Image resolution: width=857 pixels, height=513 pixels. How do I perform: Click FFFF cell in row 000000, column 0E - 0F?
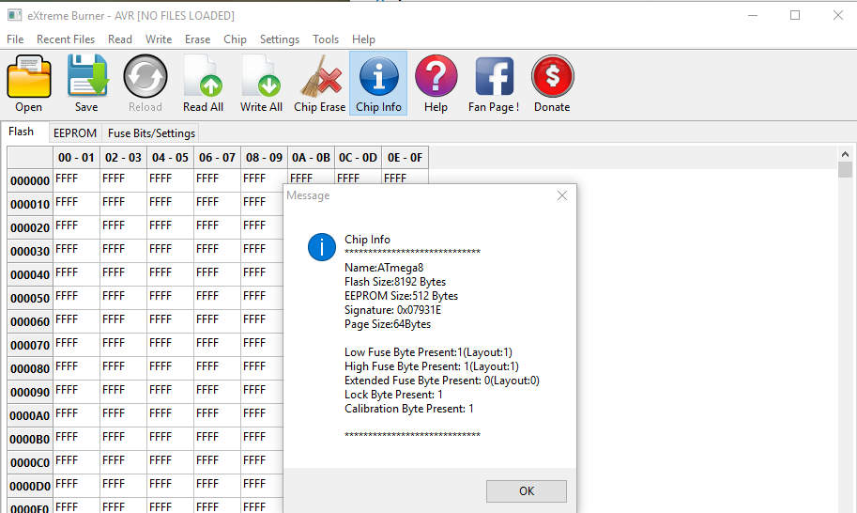pos(405,177)
